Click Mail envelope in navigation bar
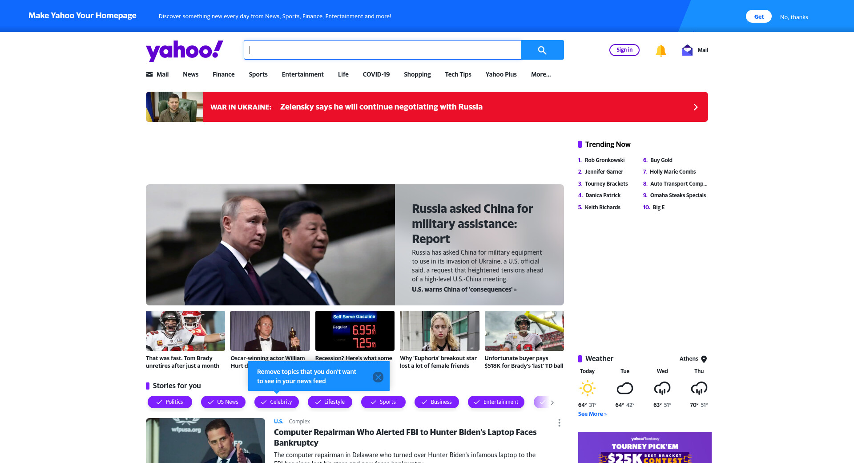The image size is (854, 463). [x=149, y=74]
